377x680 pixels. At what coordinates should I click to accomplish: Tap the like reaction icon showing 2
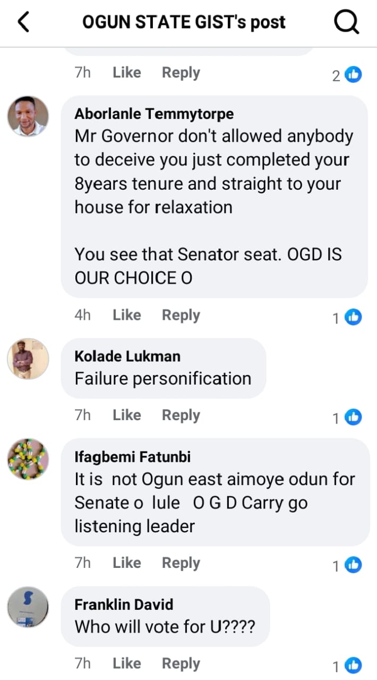[353, 75]
